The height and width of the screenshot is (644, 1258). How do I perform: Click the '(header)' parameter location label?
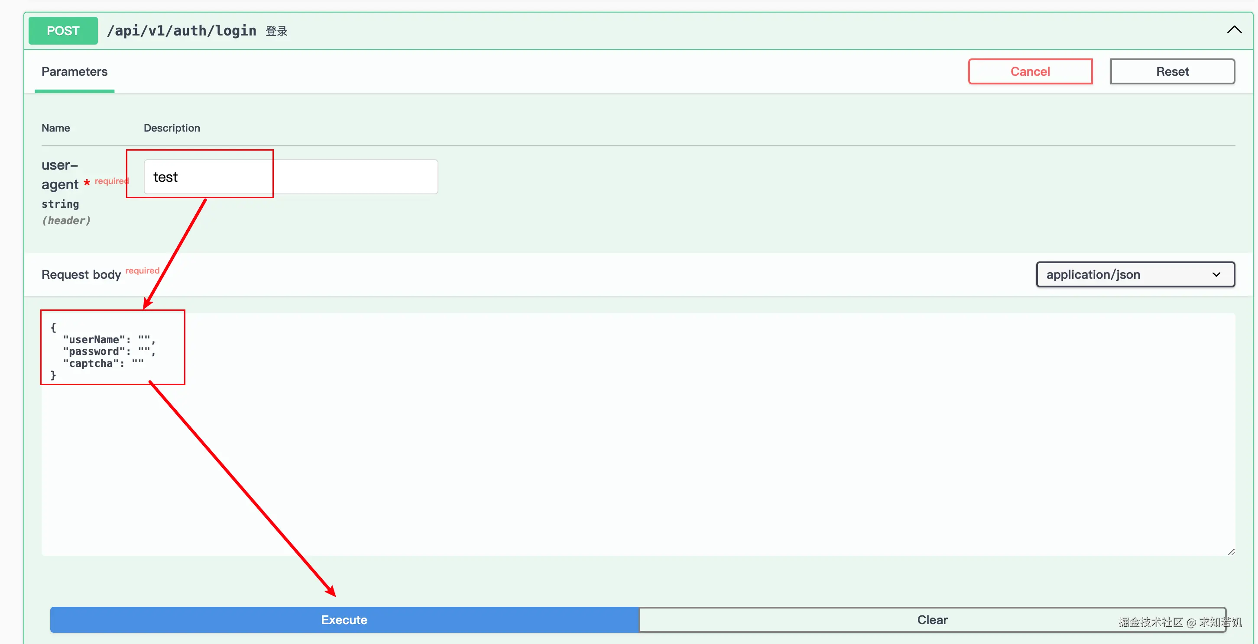coord(66,221)
